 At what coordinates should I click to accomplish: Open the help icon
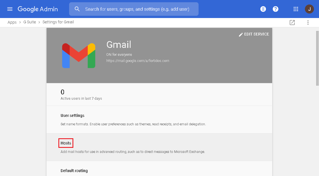click(x=275, y=9)
